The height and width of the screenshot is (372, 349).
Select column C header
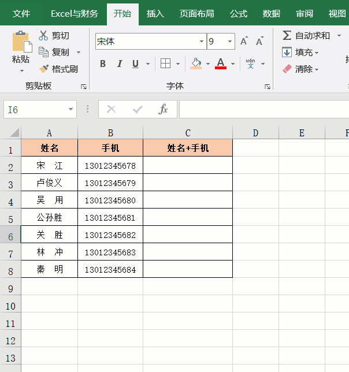(x=188, y=133)
